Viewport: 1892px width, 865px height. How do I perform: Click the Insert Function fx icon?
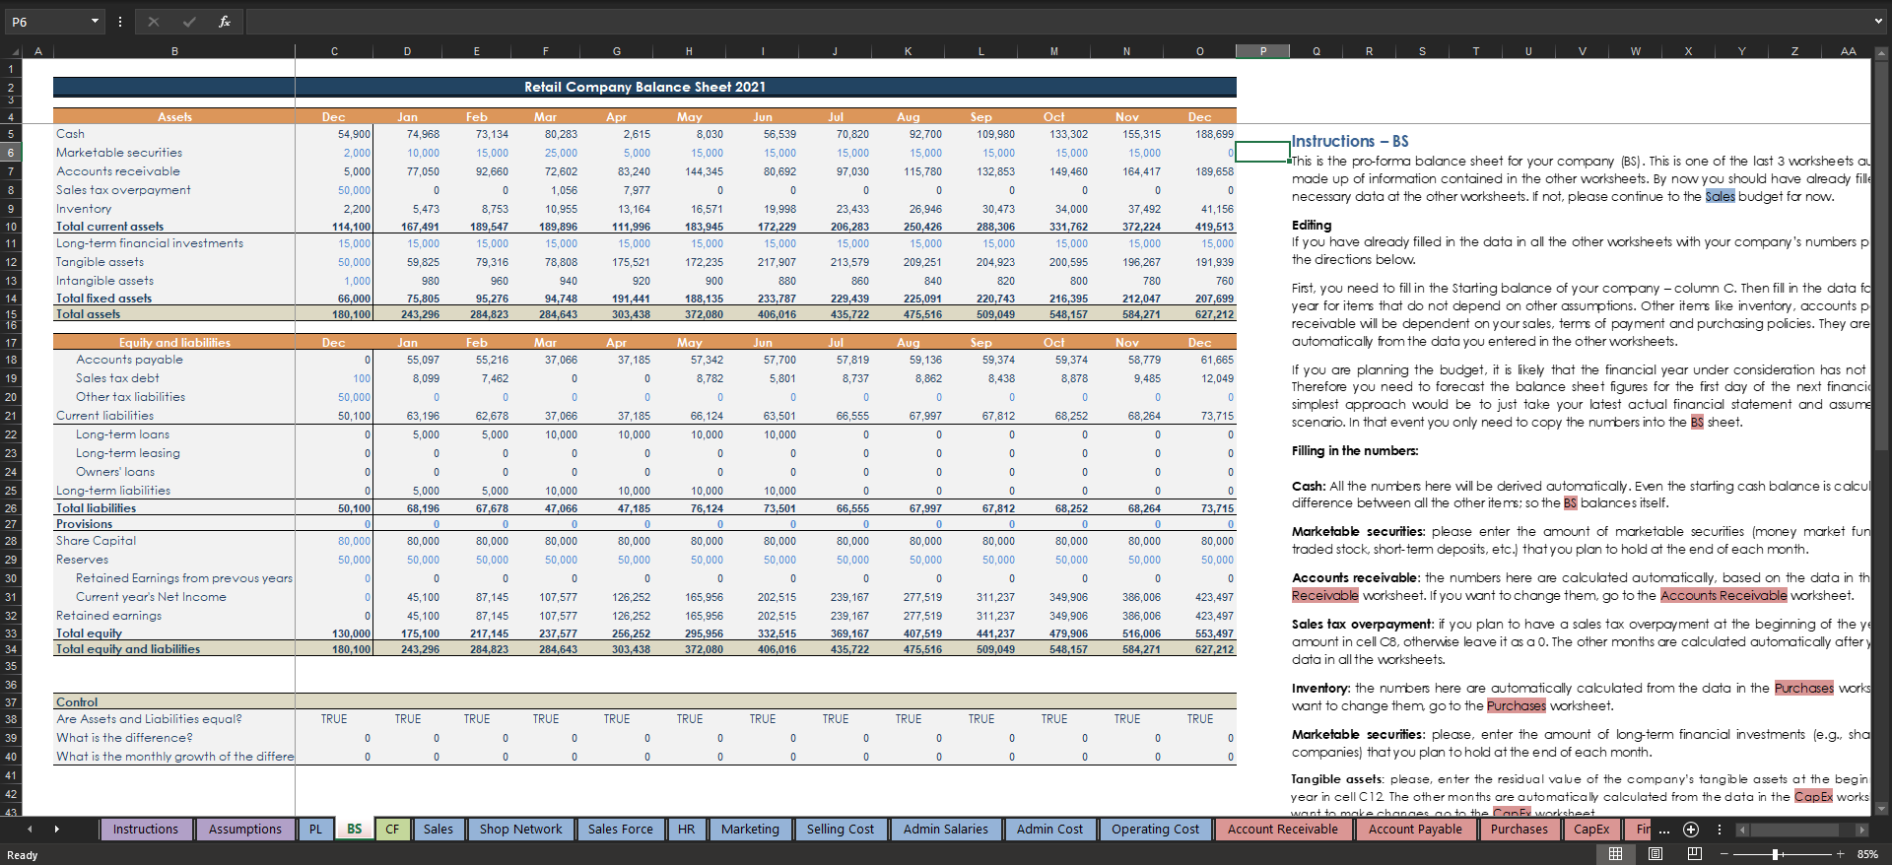(x=224, y=22)
